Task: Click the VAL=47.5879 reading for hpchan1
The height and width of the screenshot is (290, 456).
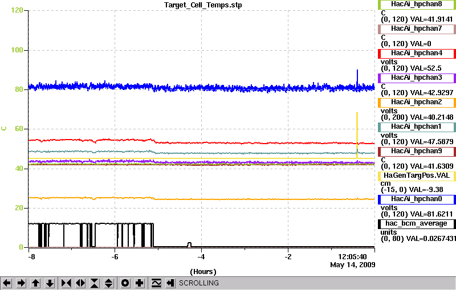Action: pyautogui.click(x=431, y=141)
